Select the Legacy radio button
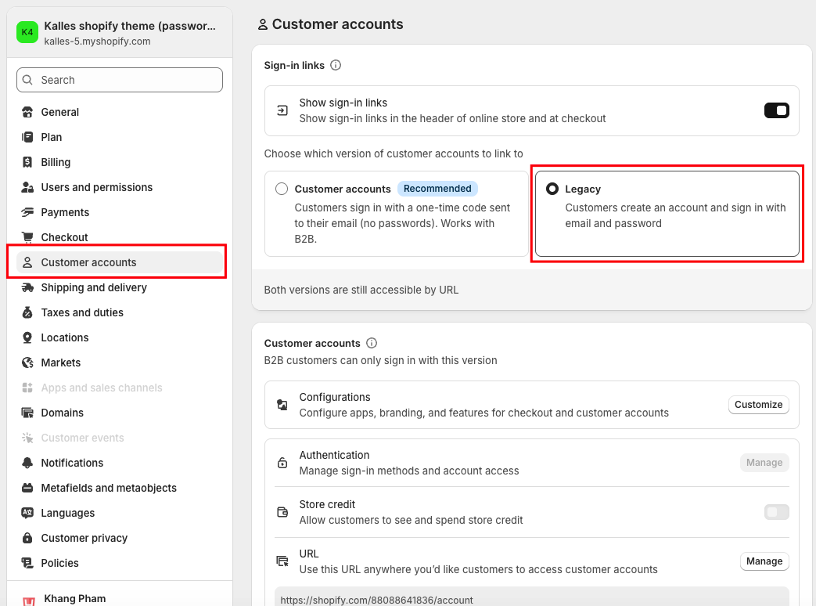 [552, 189]
